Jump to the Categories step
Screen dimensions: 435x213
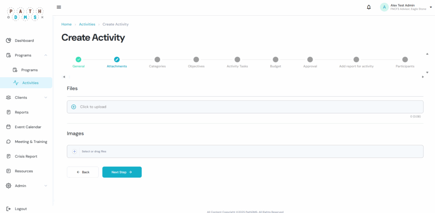coord(157,60)
